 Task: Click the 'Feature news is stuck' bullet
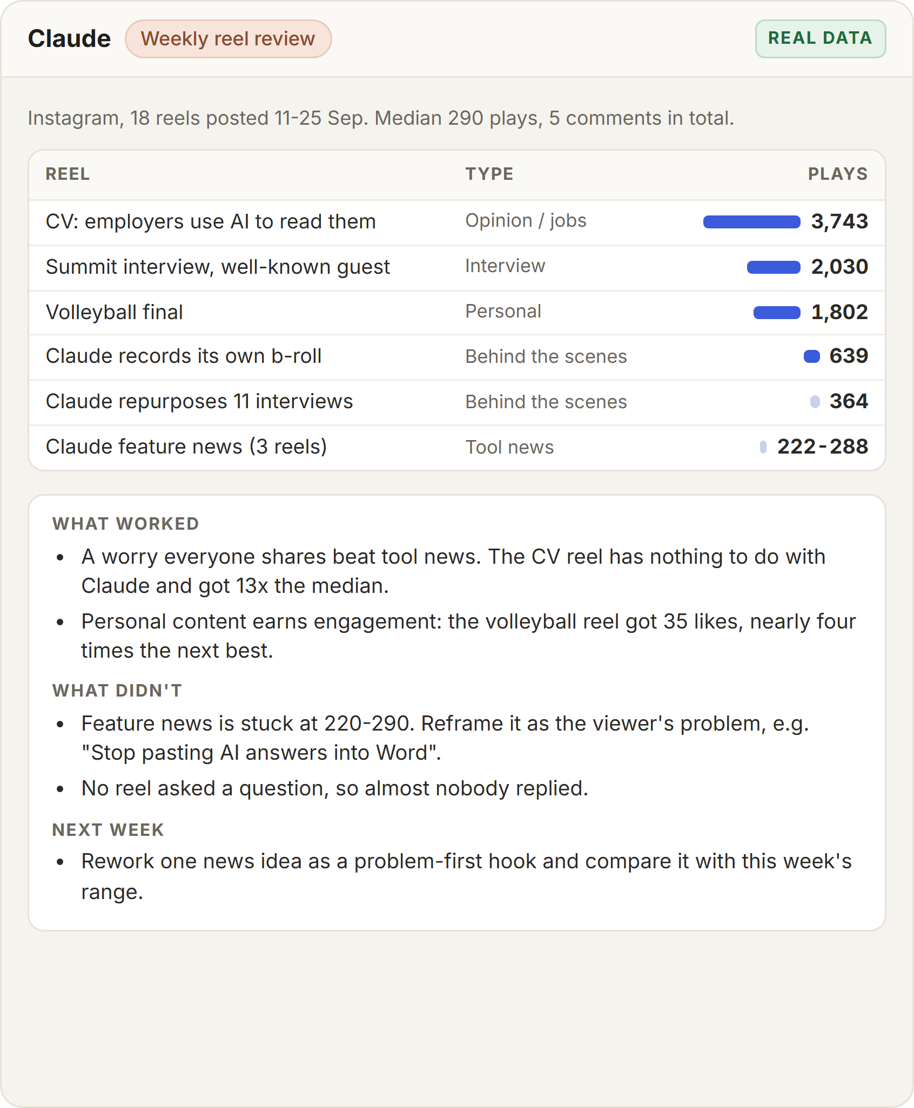(445, 738)
